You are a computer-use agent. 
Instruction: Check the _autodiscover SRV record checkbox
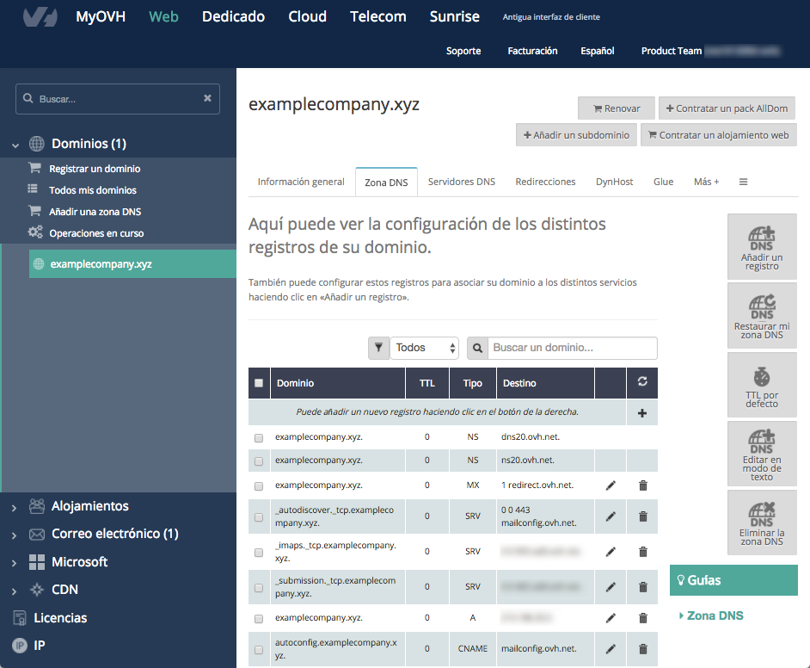[259, 517]
